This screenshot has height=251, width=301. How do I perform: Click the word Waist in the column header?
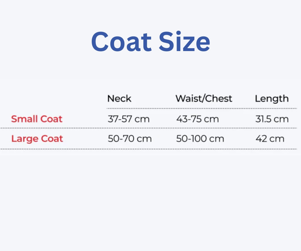(x=188, y=99)
